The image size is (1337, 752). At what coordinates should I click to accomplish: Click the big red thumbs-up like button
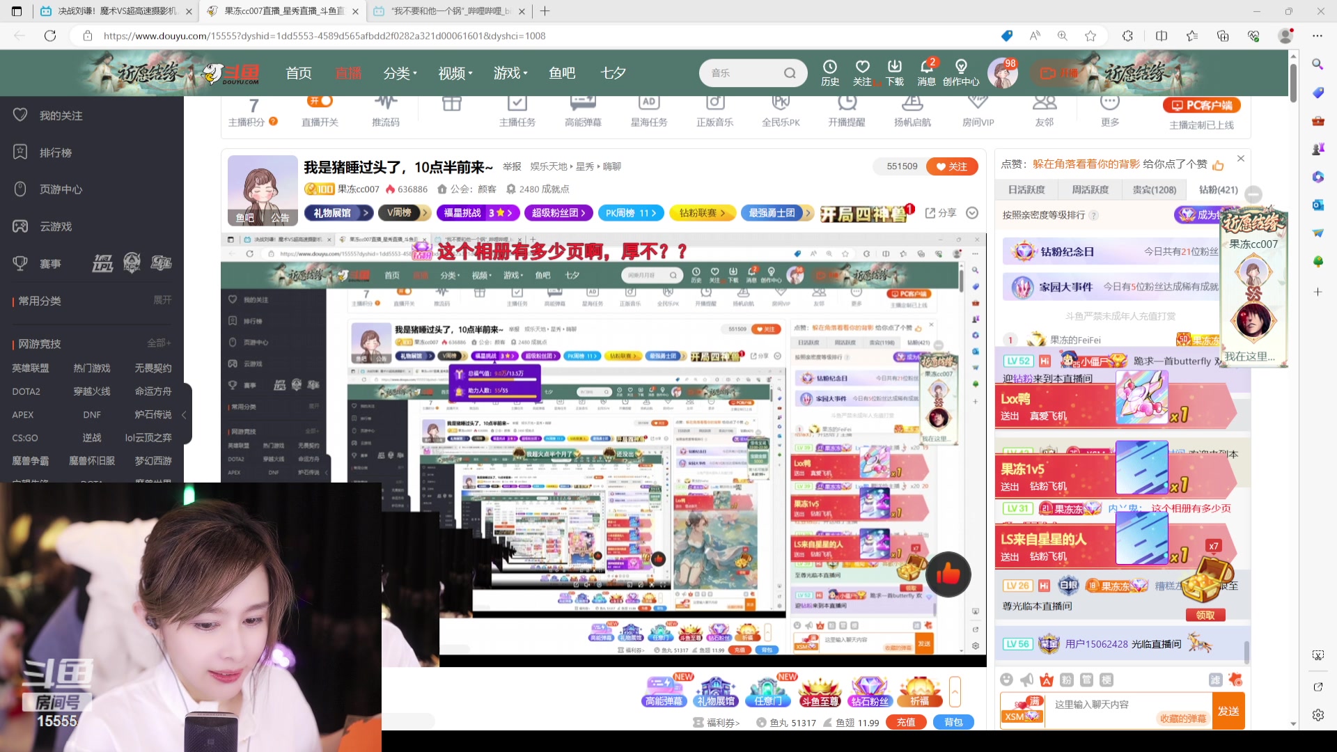pyautogui.click(x=948, y=574)
